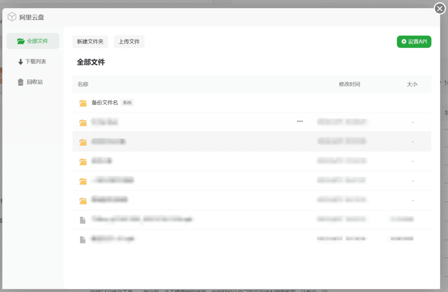Close the 阿里云盘 dialog with X

coord(440,9)
